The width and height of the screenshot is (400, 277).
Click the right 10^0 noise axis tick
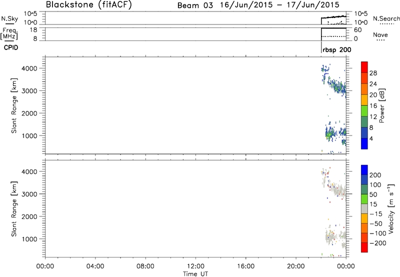point(361,22)
